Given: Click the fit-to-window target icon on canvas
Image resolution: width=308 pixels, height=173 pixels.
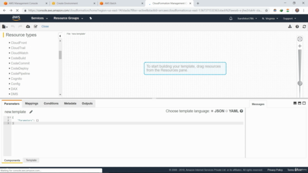Looking at the screenshot, I should click(300, 39).
